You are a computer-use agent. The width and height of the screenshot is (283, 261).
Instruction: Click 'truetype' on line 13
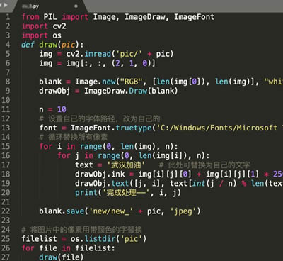134,128
